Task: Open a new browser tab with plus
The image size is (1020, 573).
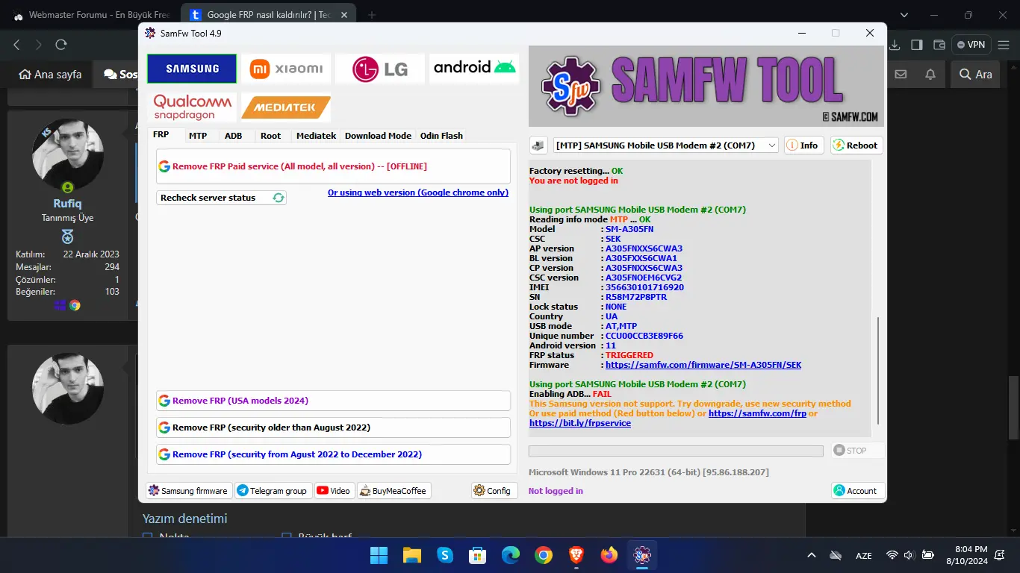Action: click(371, 15)
